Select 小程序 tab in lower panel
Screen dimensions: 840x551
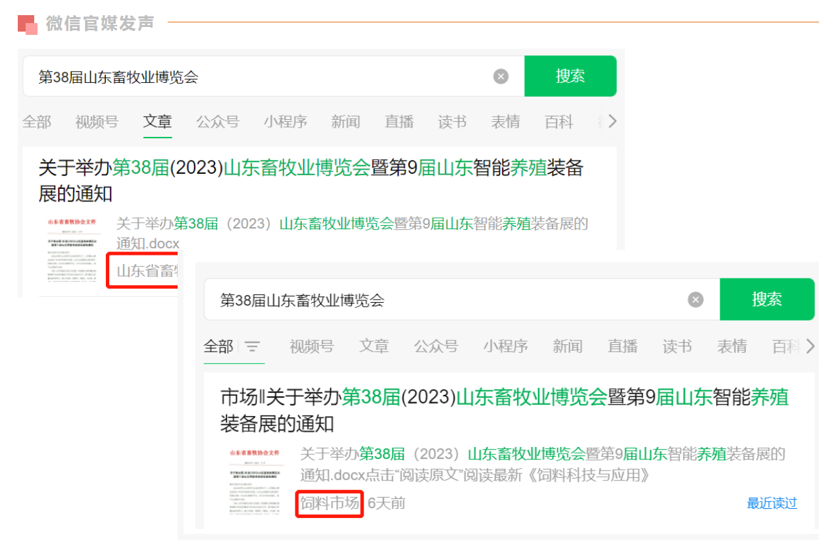coord(505,346)
